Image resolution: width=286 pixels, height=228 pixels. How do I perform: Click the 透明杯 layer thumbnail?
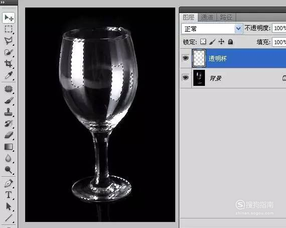pos(199,58)
